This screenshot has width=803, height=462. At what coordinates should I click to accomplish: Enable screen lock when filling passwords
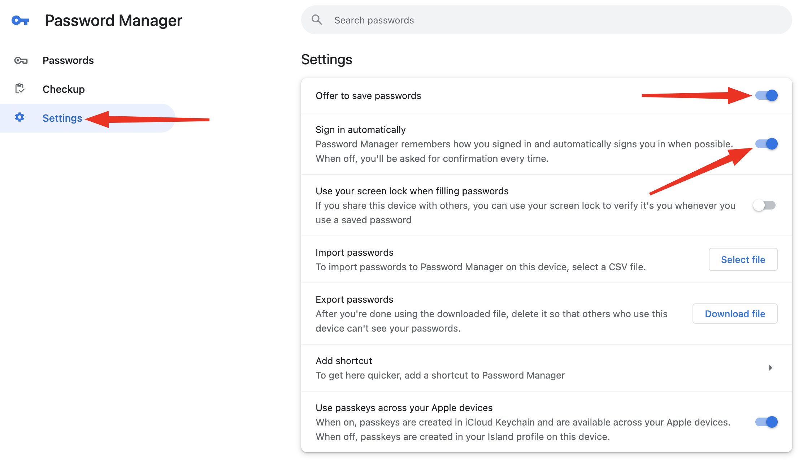tap(764, 205)
